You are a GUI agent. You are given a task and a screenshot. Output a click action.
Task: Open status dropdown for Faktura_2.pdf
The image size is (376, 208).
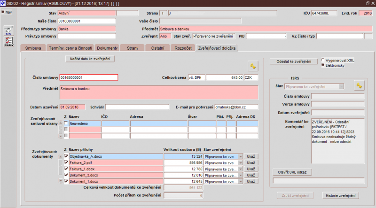241,163
